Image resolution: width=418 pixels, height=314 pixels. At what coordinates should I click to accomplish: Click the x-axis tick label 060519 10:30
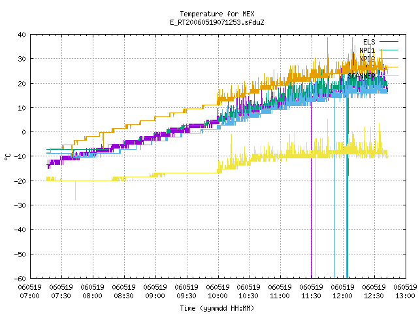(249, 291)
